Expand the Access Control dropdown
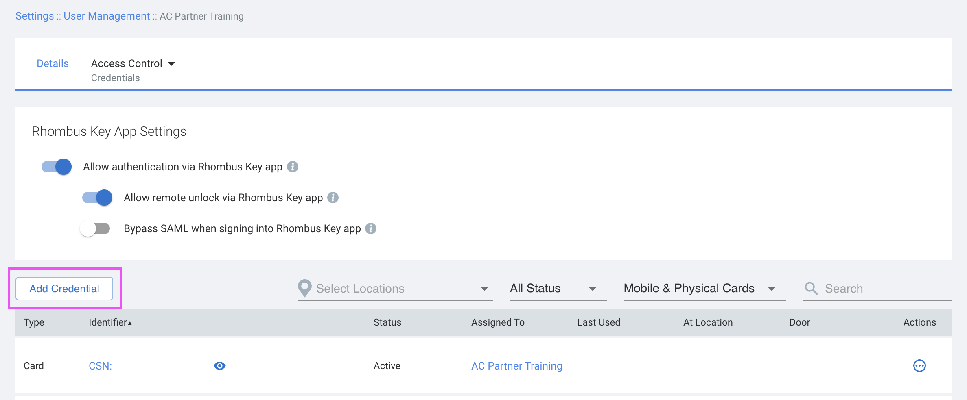This screenshot has width=967, height=400. pyautogui.click(x=172, y=63)
